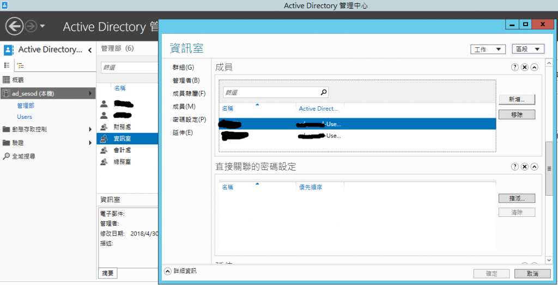The height and width of the screenshot is (285, 558).
Task: Select 資訊室 group in list
Action: [x=127, y=138]
